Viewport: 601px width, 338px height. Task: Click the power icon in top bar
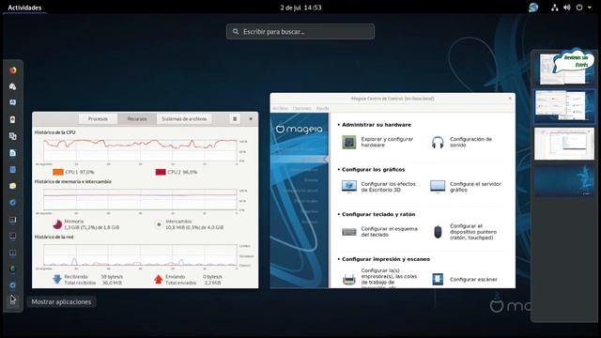tap(579, 8)
